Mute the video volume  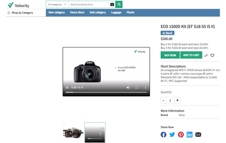click(x=128, y=88)
